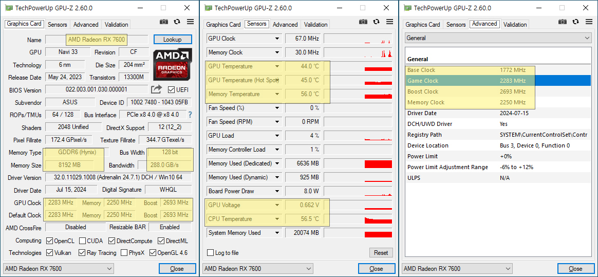Click the Bus Interface question mark icon

click(190, 115)
